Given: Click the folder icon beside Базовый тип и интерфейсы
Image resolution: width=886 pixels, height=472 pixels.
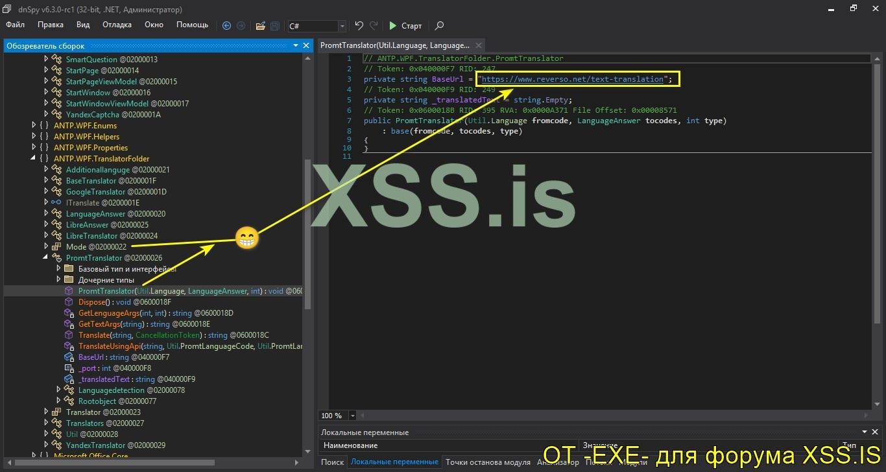Looking at the screenshot, I should (69, 269).
